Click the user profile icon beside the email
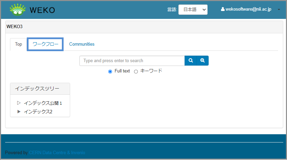The width and height of the screenshot is (287, 160). click(222, 10)
